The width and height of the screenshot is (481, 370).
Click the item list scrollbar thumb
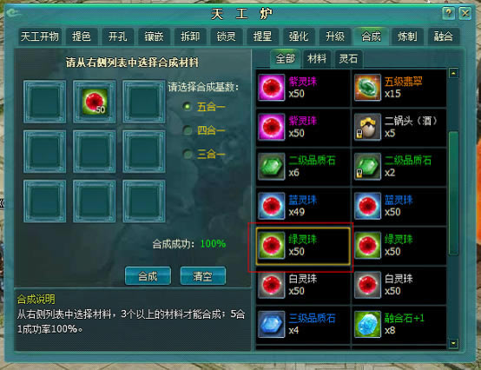[453, 194]
